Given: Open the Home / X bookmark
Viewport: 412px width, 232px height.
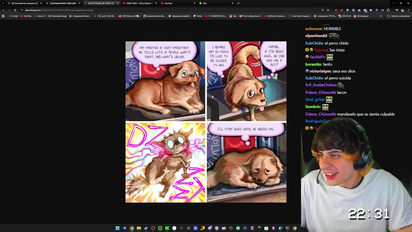Looking at the screenshot, I should [x=40, y=16].
